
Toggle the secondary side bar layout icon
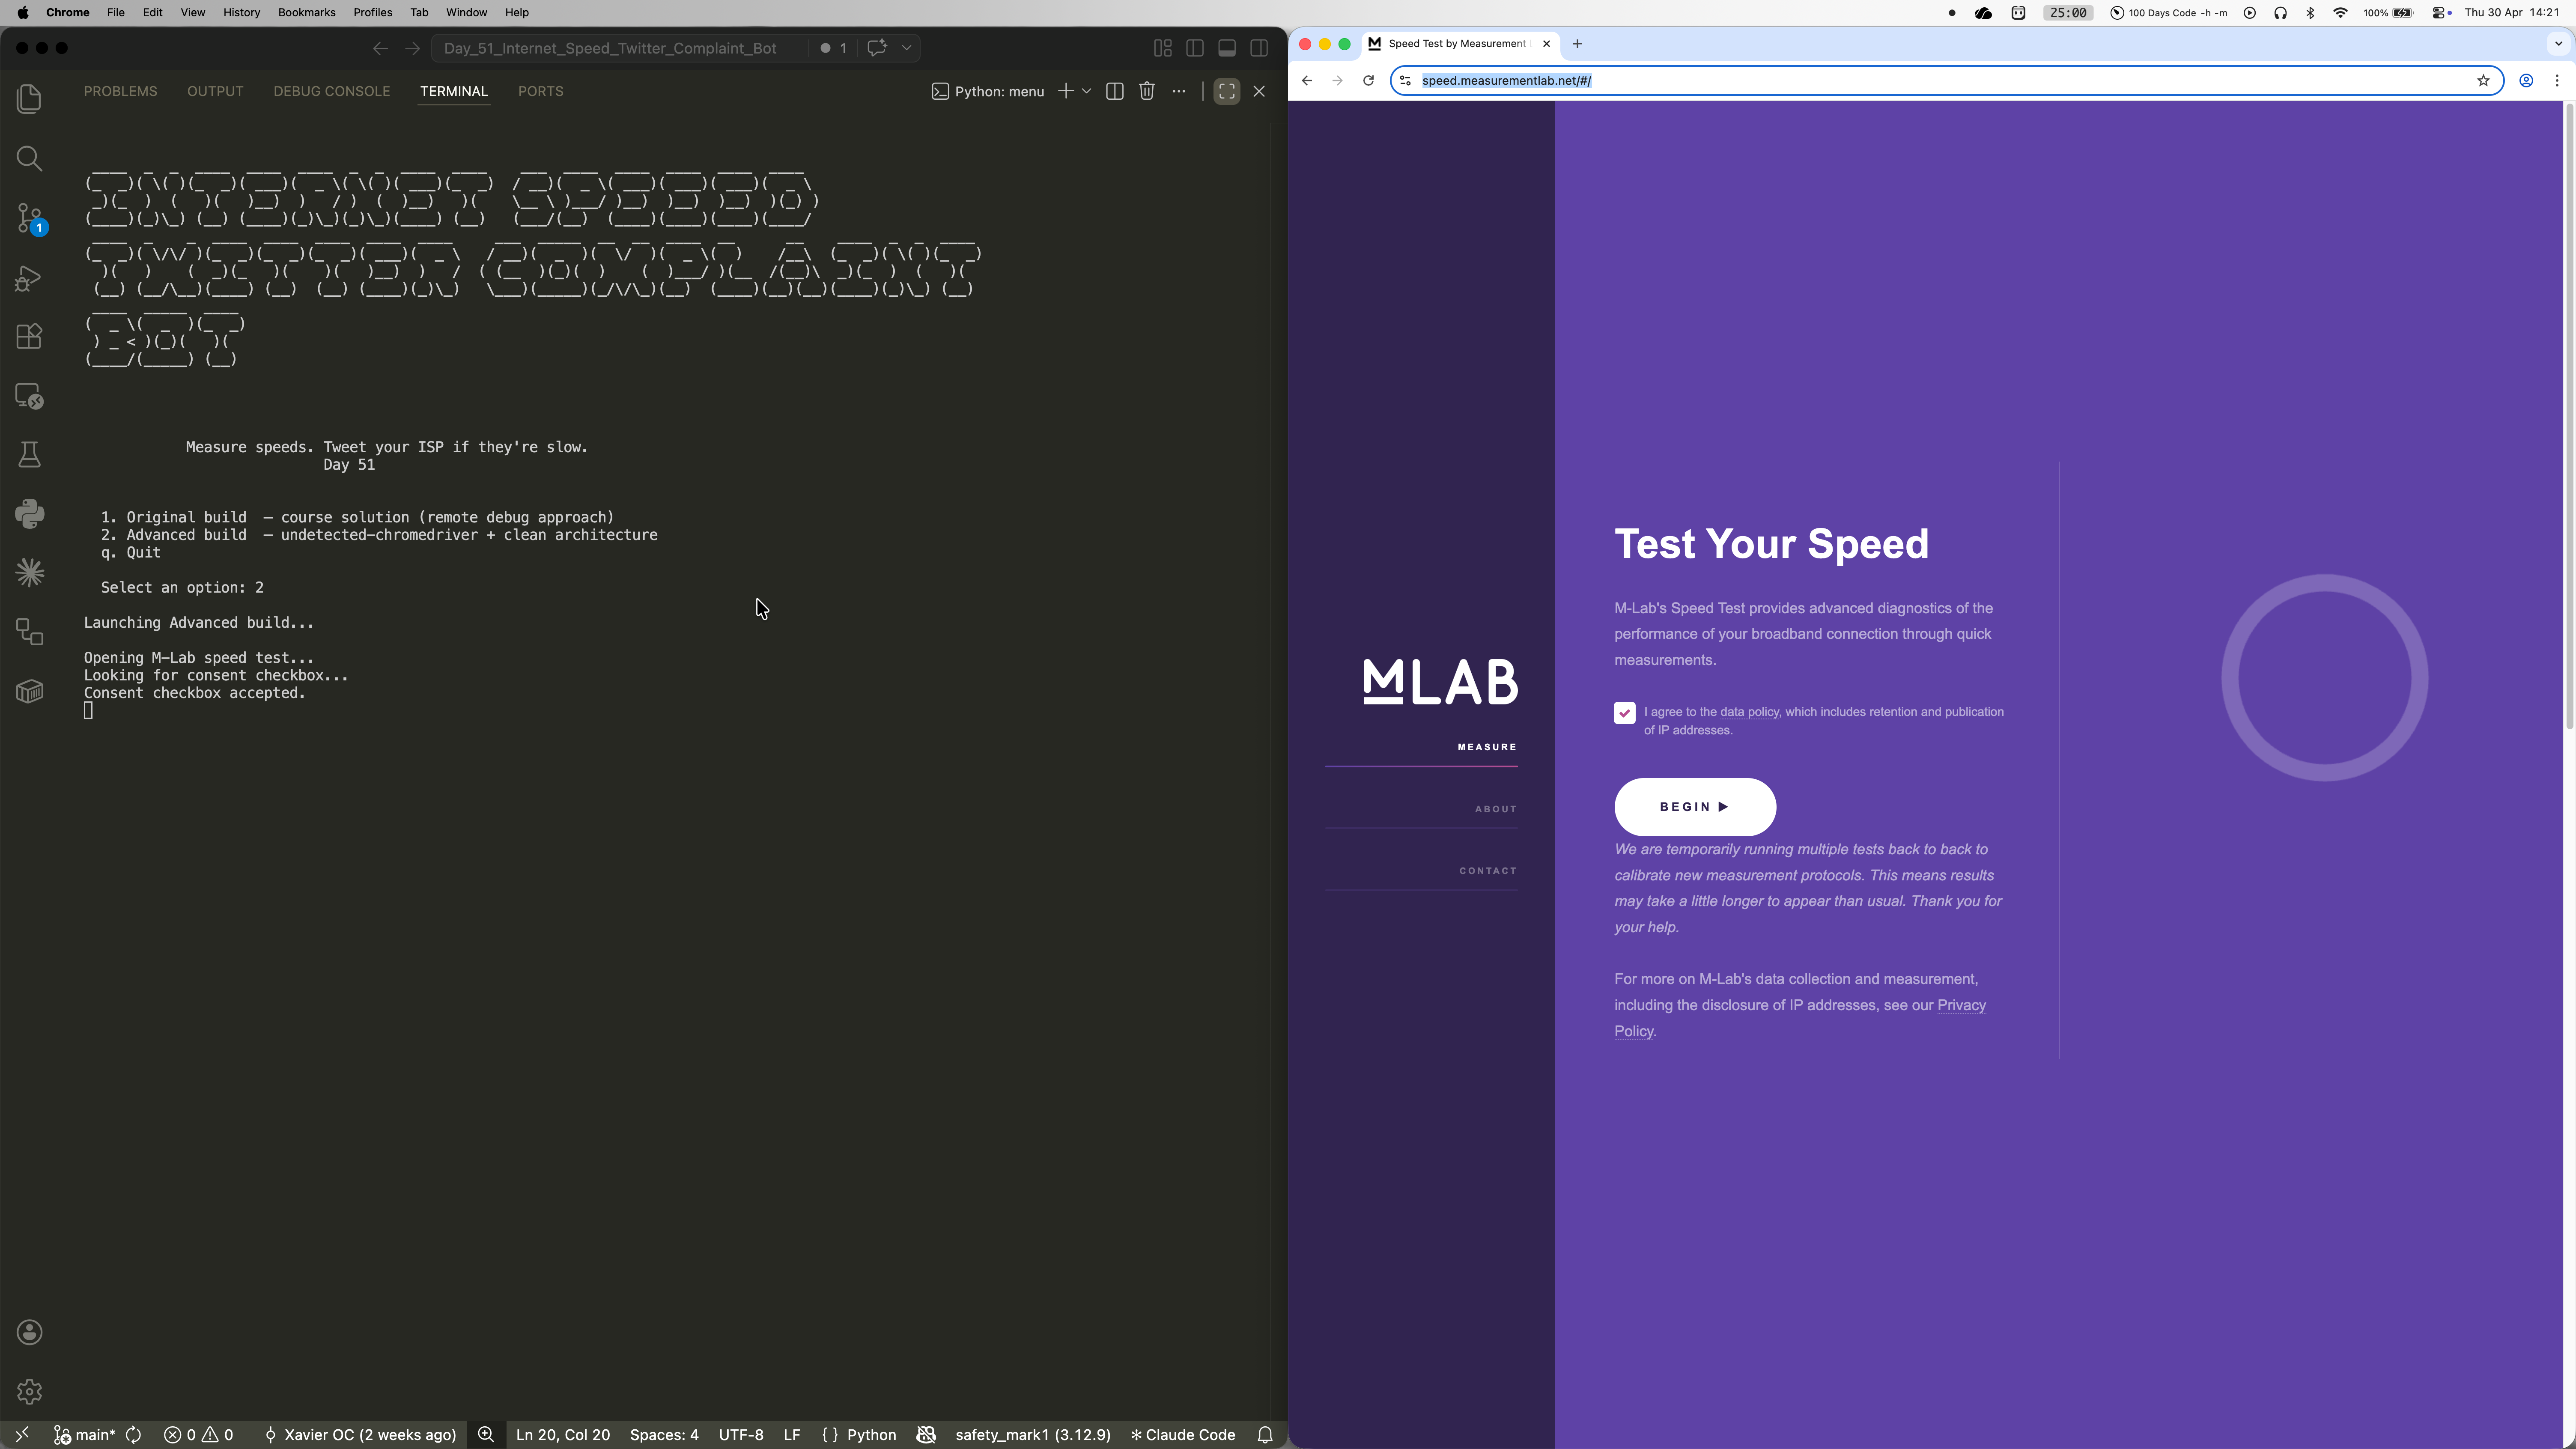(x=1259, y=48)
